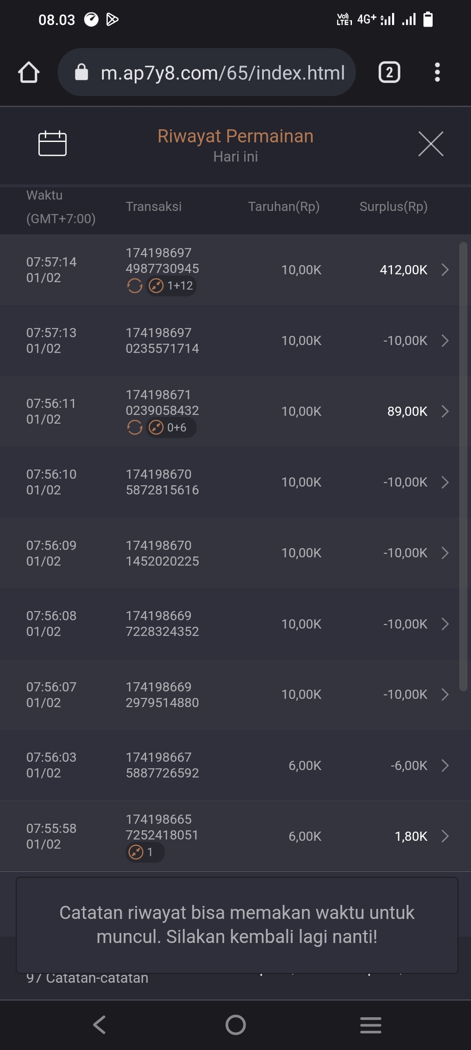This screenshot has height=1050, width=471.
Task: Tap the free spin badge labeled 1+12
Action: point(171,286)
